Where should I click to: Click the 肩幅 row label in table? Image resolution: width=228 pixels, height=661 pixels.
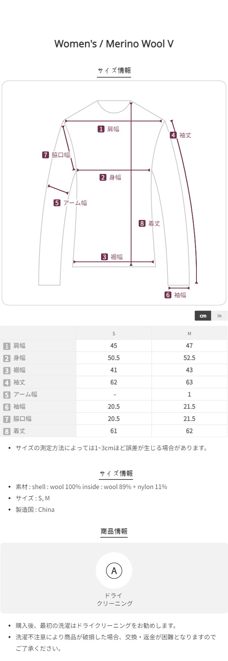19,346
